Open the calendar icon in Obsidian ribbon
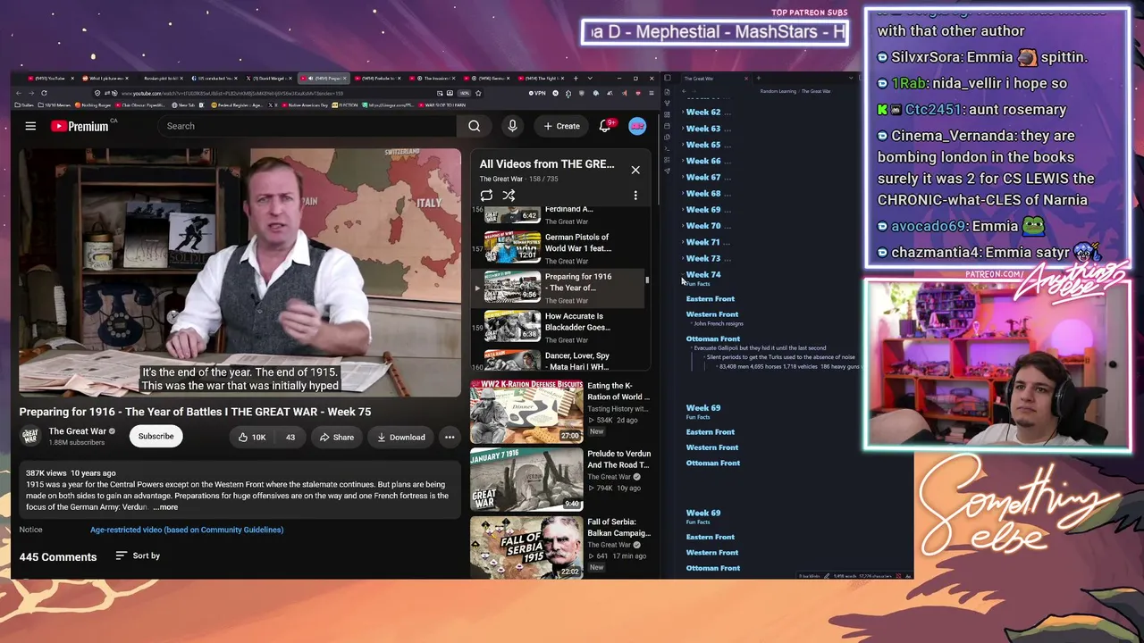This screenshot has width=1144, height=643. pyautogui.click(x=667, y=126)
